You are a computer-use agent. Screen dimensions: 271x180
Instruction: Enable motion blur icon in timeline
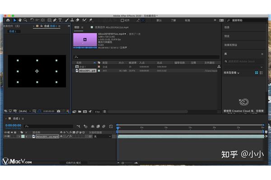click(104, 126)
